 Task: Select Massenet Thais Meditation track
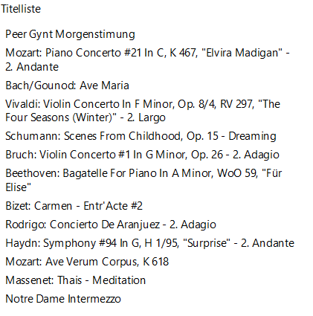point(75,280)
